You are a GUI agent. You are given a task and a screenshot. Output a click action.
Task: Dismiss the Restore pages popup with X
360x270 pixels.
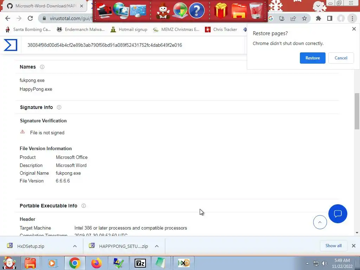click(x=354, y=29)
